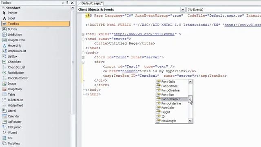This screenshot has width=261, height=147.
Task: Pick the ListBox control icon
Action: click(x=4, y=56)
